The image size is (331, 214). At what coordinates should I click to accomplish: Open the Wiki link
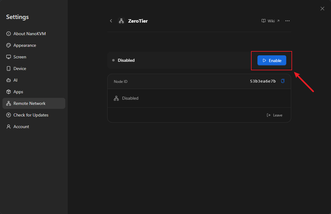tap(270, 21)
